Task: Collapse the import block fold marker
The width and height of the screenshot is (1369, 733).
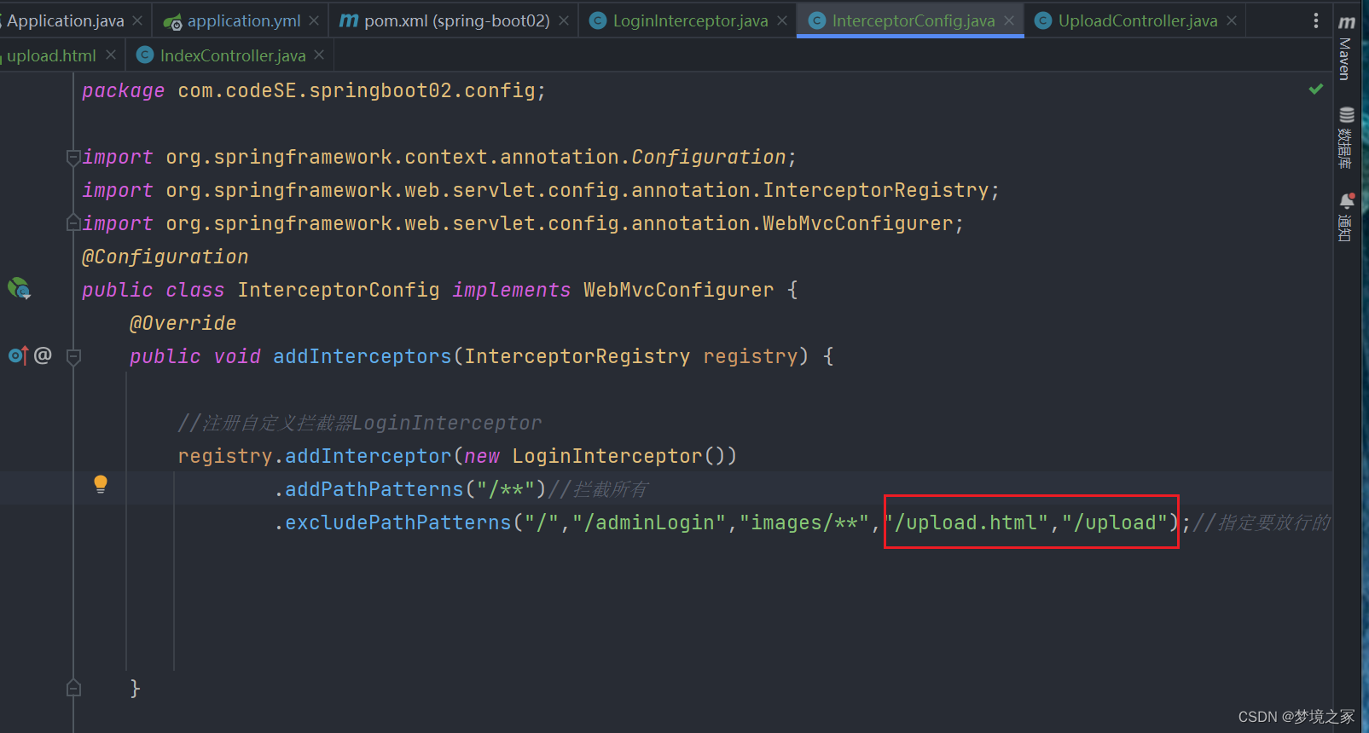Action: tap(73, 157)
